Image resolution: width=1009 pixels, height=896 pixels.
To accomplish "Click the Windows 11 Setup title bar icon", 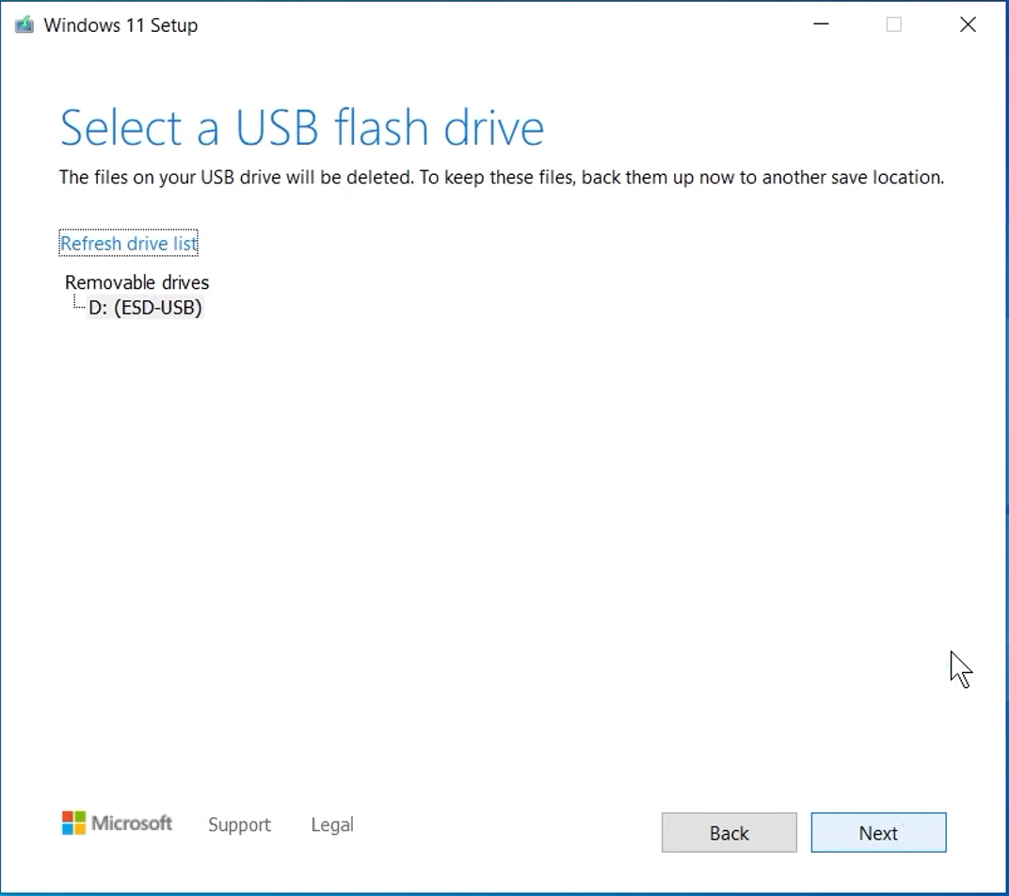I will tap(24, 25).
